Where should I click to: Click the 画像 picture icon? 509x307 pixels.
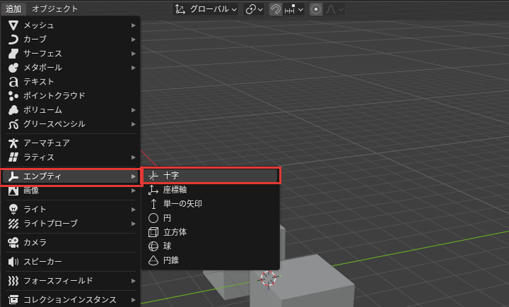(13, 191)
